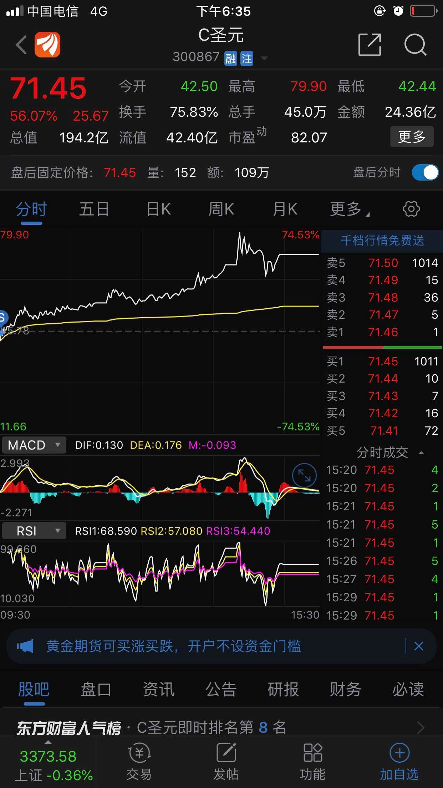Tap 加自选 plus icon

click(399, 753)
